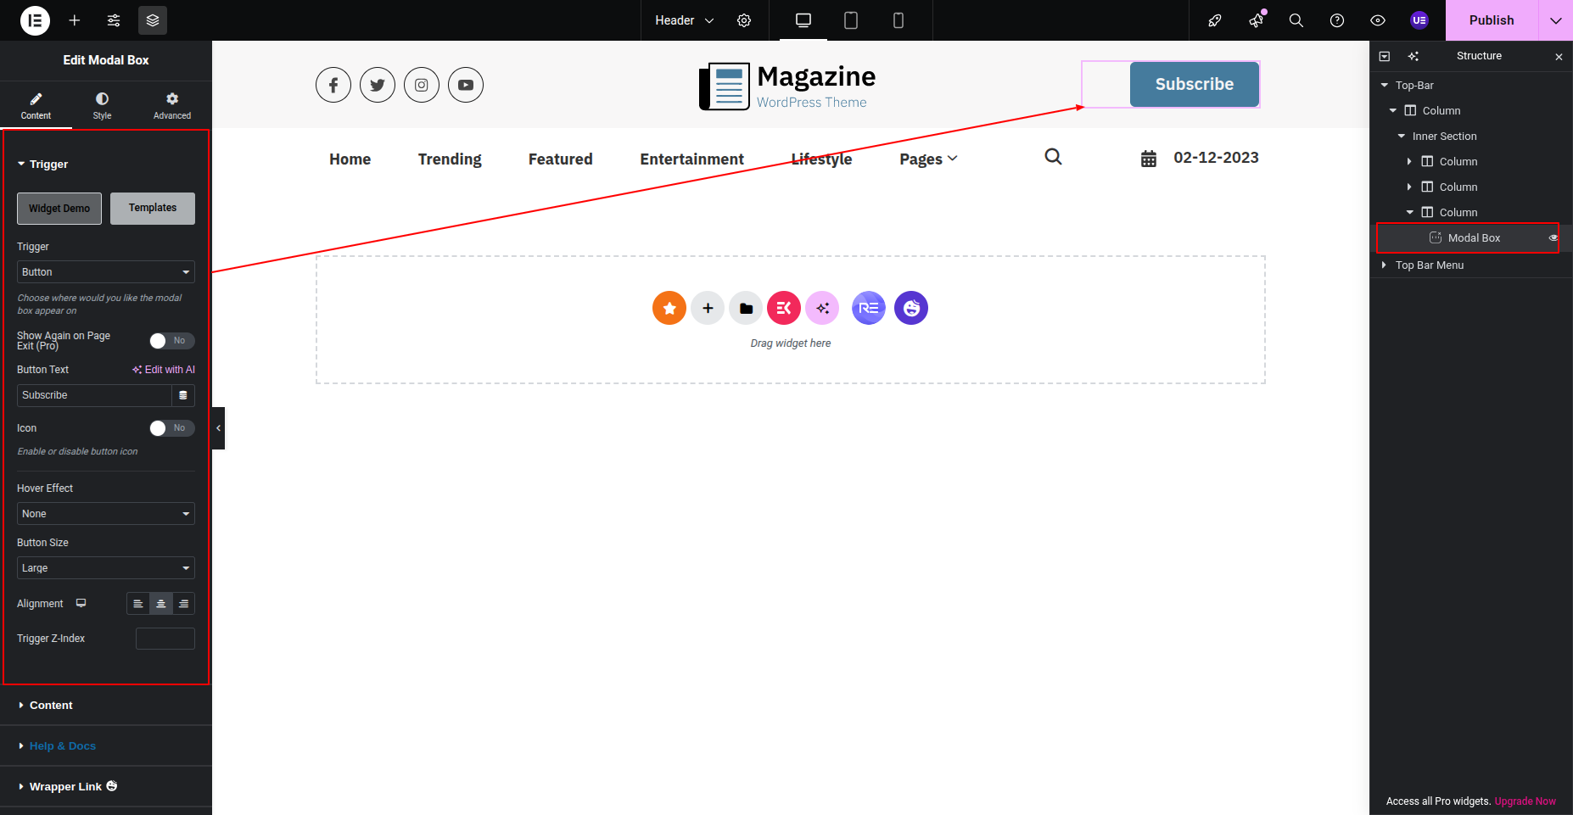This screenshot has width=1573, height=815.
Task: Hide Modal Box via eye icon
Action: 1553,238
